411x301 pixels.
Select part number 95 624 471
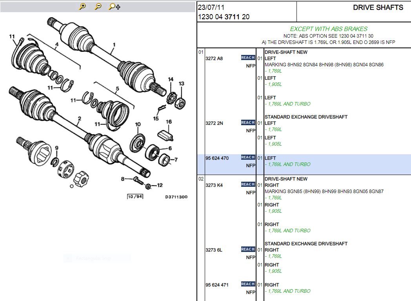pyautogui.click(x=217, y=285)
